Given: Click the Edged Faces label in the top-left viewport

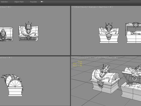Looking at the screenshot, I should (x=3, y=7).
